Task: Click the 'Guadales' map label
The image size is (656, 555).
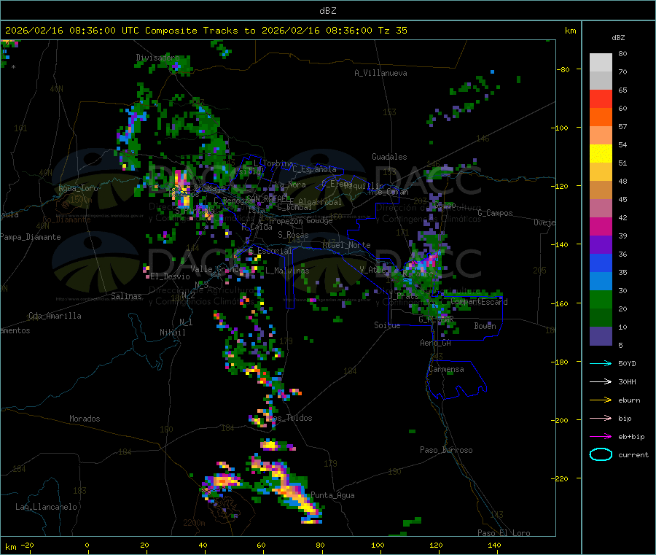Action: tap(389, 157)
